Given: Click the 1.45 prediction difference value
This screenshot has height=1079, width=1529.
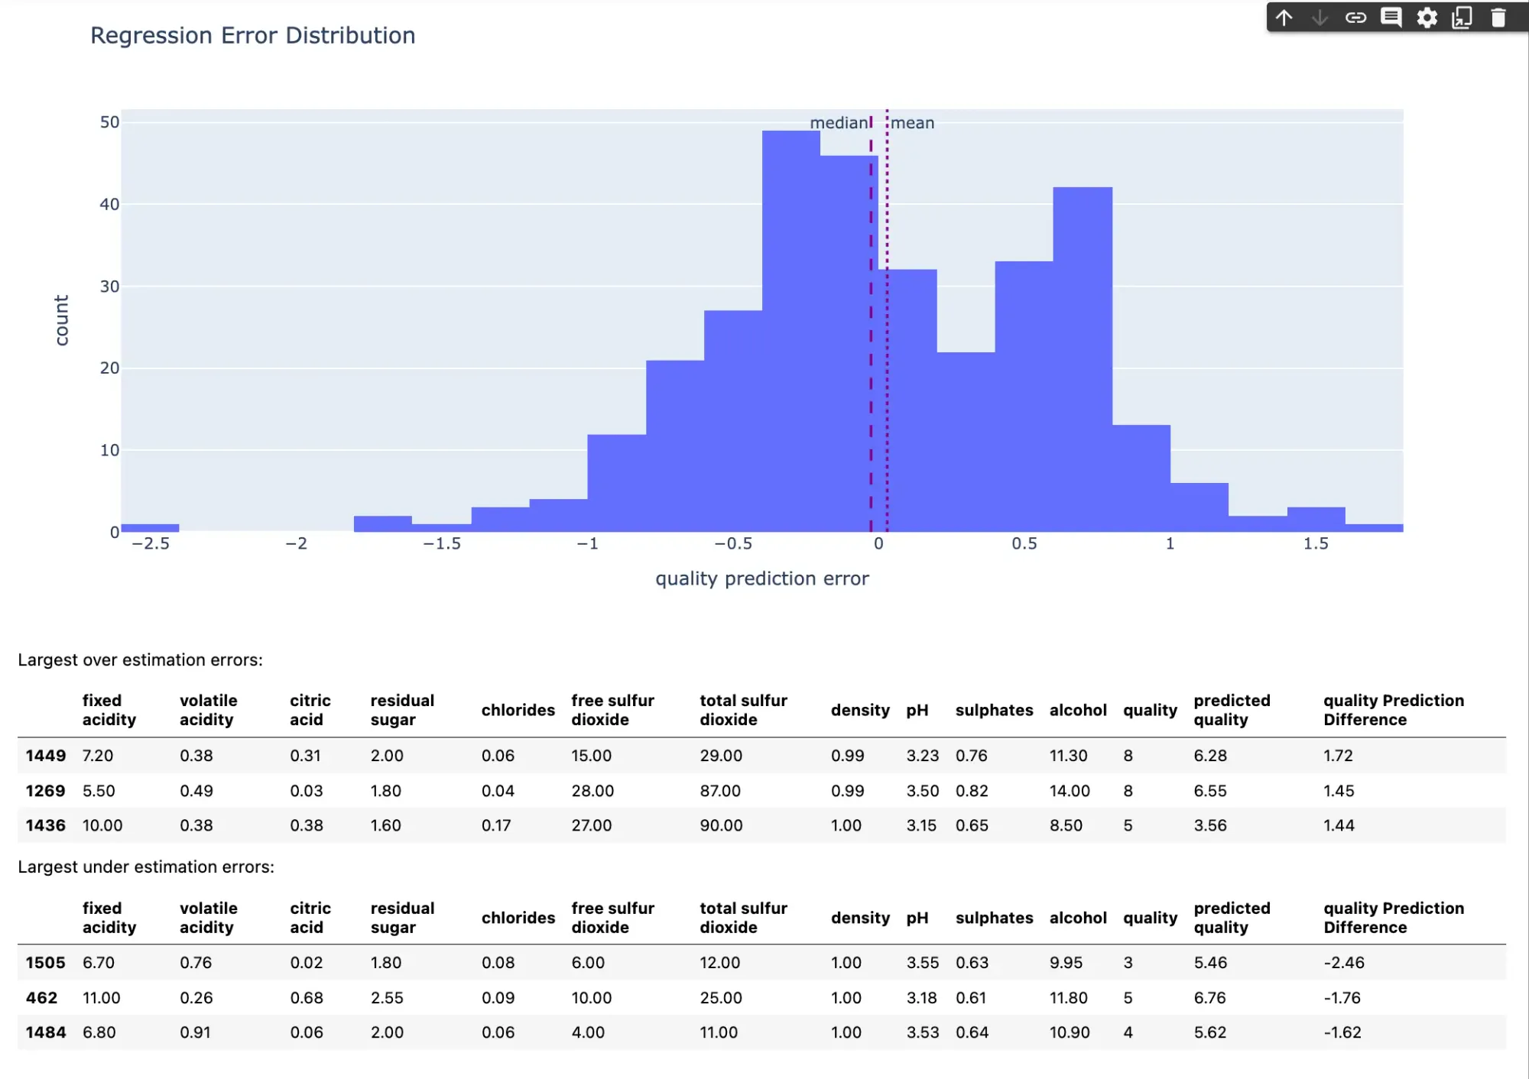Looking at the screenshot, I should coord(1339,790).
